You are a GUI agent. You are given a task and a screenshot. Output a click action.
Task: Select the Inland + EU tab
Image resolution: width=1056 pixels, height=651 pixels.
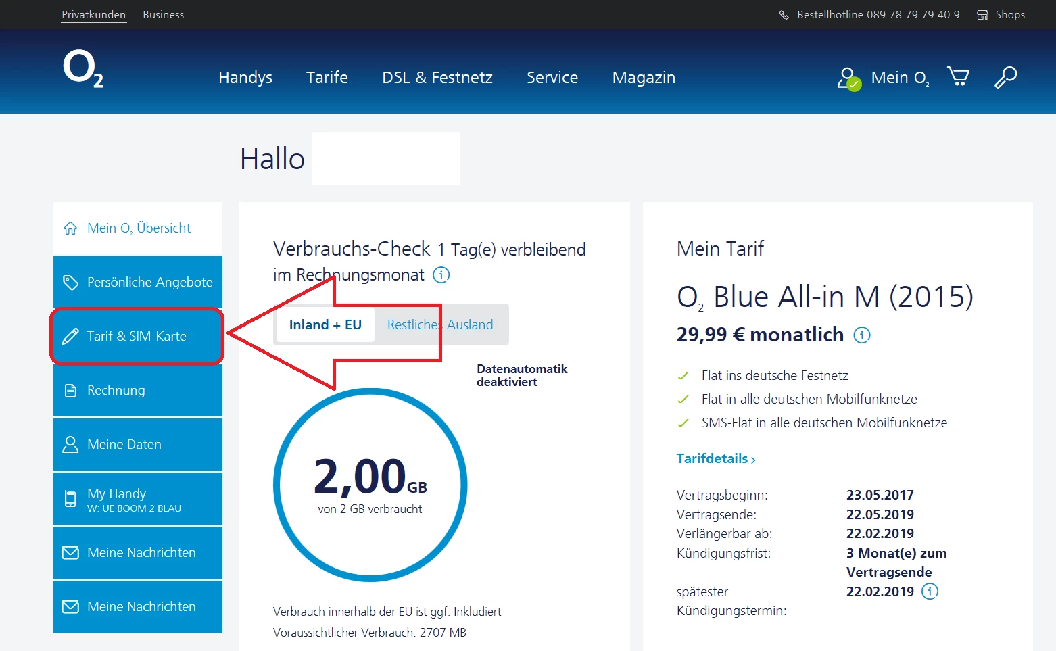(x=325, y=324)
